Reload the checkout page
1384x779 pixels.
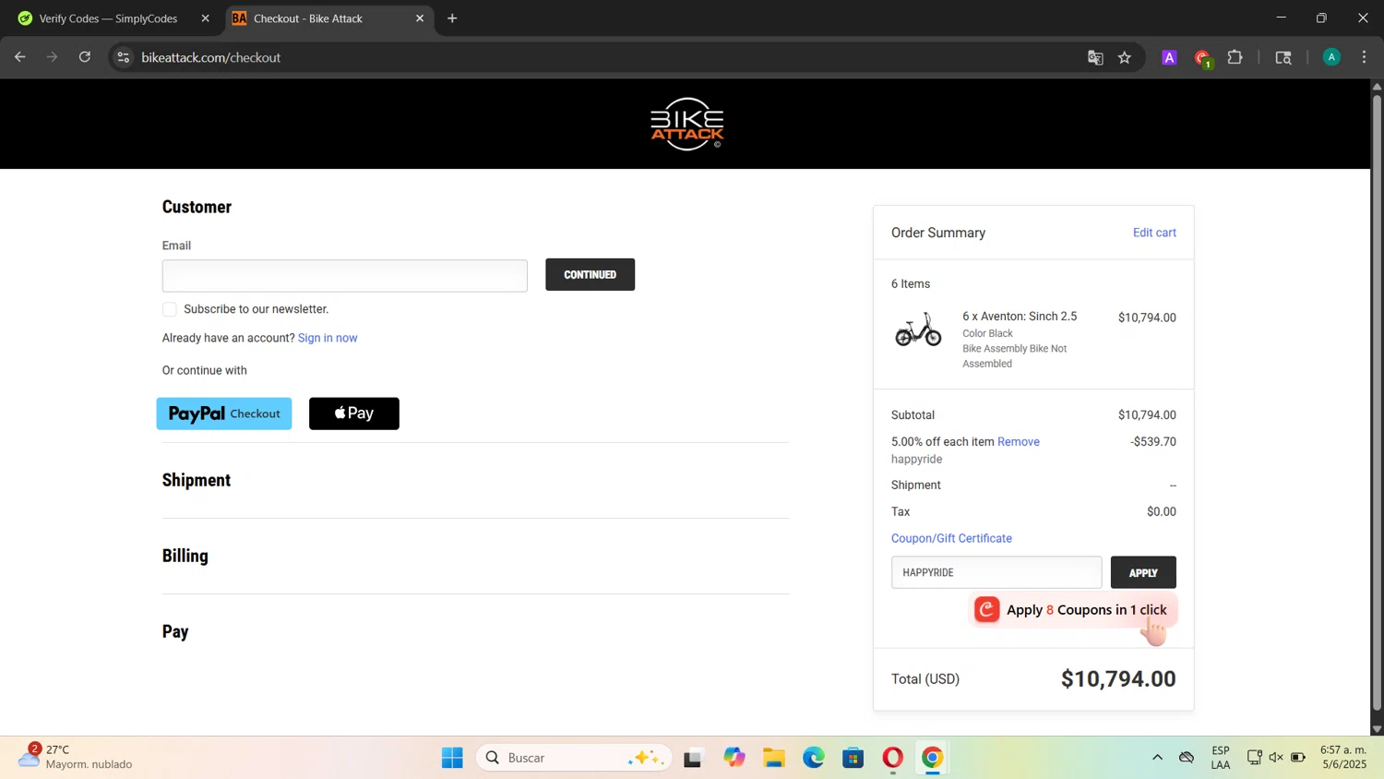coord(85,57)
